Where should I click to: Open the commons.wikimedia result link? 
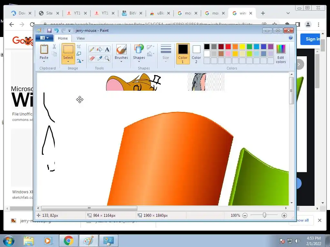coord(23,120)
